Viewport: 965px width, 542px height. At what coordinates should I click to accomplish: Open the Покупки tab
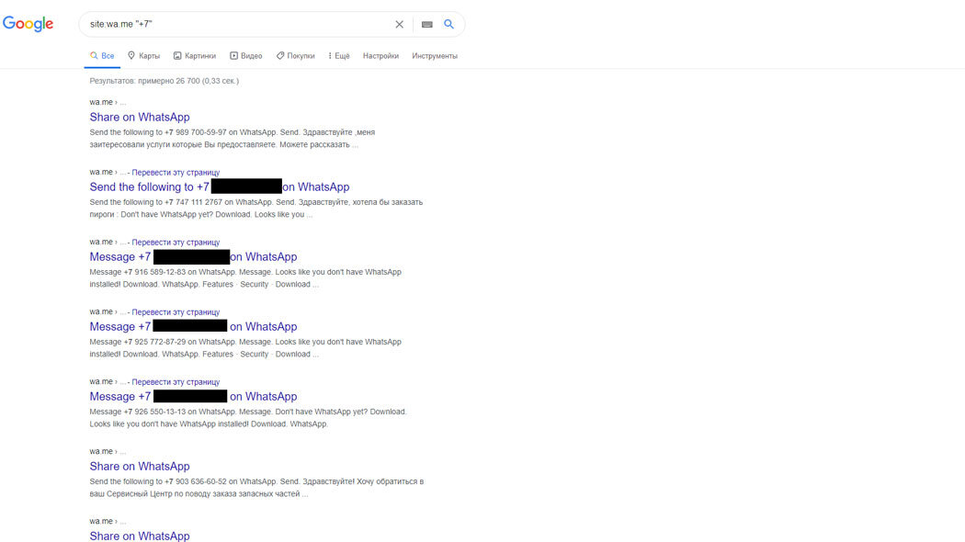(295, 56)
